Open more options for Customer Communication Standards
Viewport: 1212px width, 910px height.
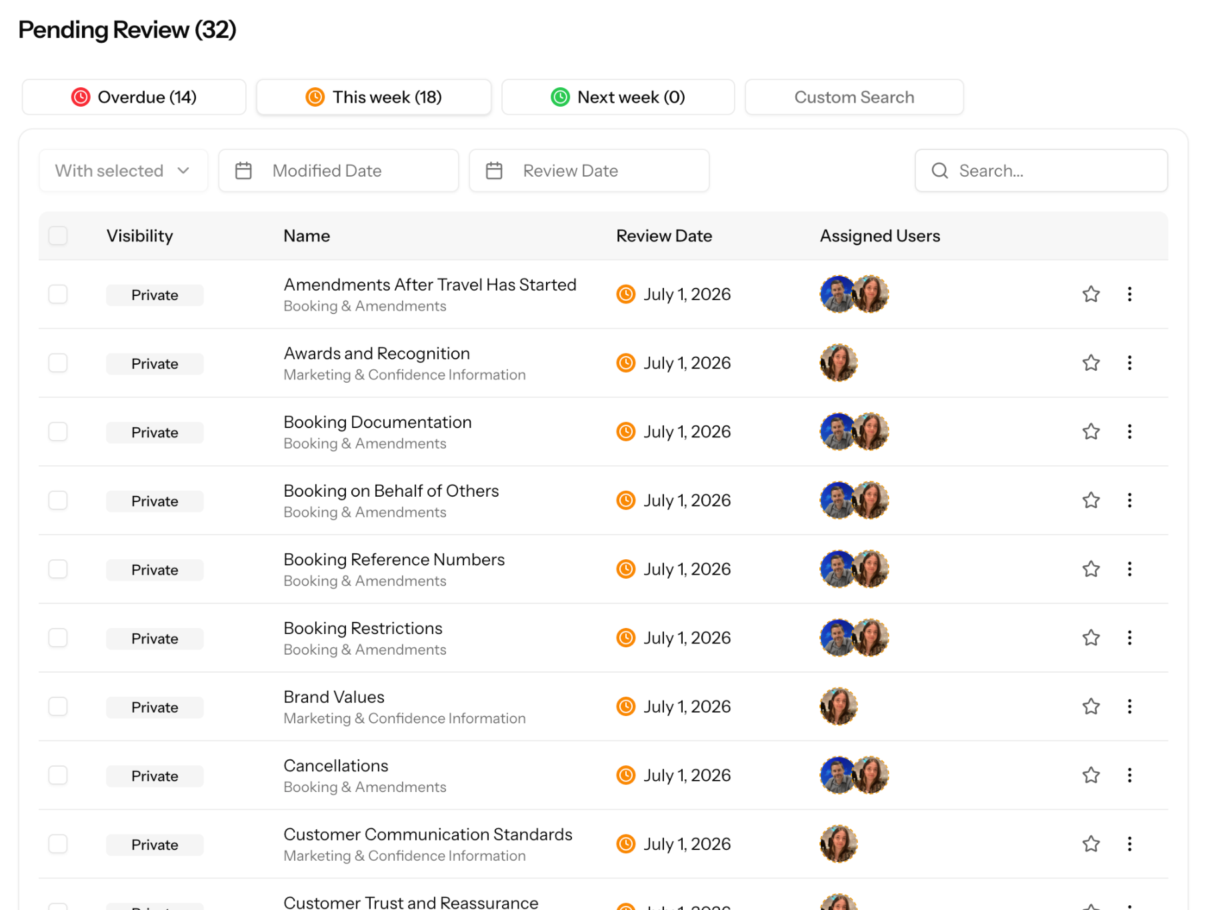[1129, 844]
